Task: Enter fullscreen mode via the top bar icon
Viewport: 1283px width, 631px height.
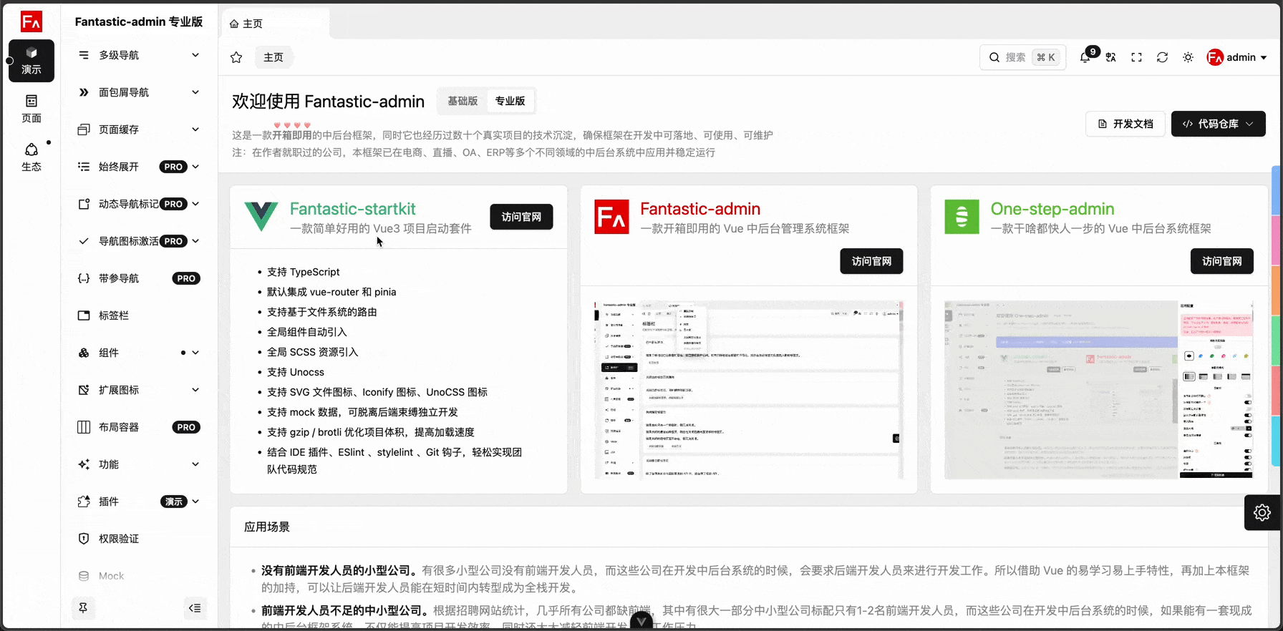Action: tap(1136, 57)
